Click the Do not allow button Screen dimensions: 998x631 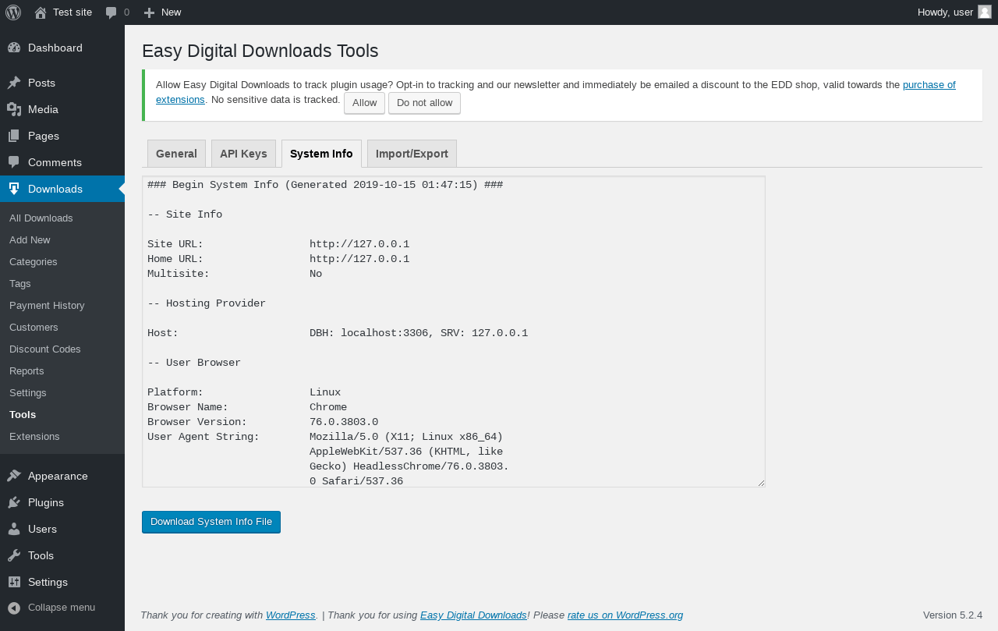pyautogui.click(x=424, y=103)
